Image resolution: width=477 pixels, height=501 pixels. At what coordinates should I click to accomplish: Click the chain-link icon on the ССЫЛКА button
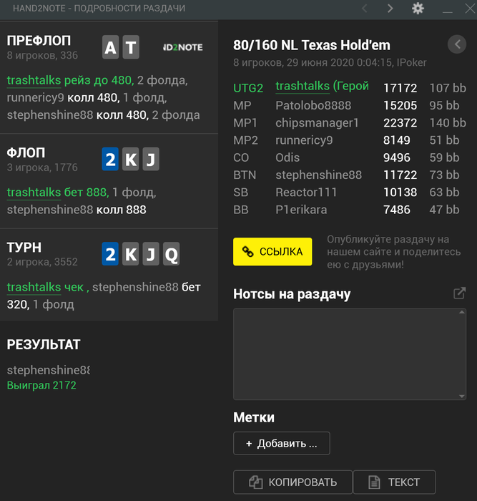tap(247, 252)
